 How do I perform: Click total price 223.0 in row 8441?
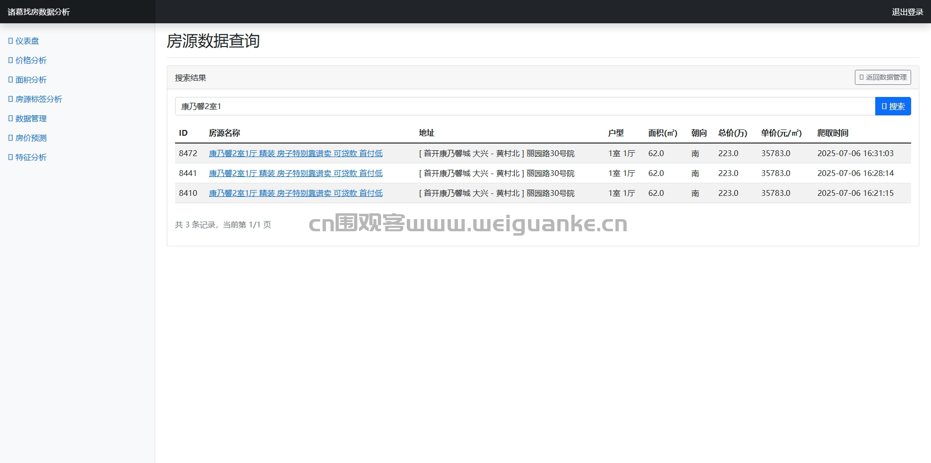[728, 174]
